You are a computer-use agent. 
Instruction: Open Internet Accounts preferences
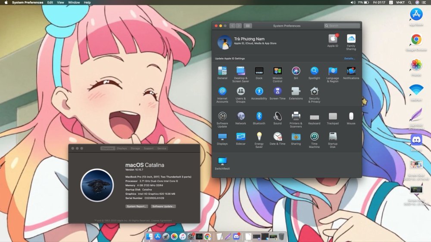click(x=222, y=95)
